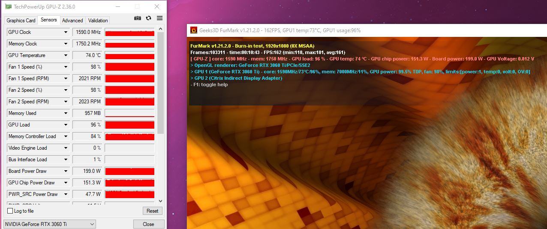Click the Memory Controller Load 84 % value
The image size is (547, 229).
coord(87,136)
